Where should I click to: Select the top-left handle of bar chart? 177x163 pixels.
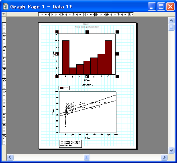(57, 32)
